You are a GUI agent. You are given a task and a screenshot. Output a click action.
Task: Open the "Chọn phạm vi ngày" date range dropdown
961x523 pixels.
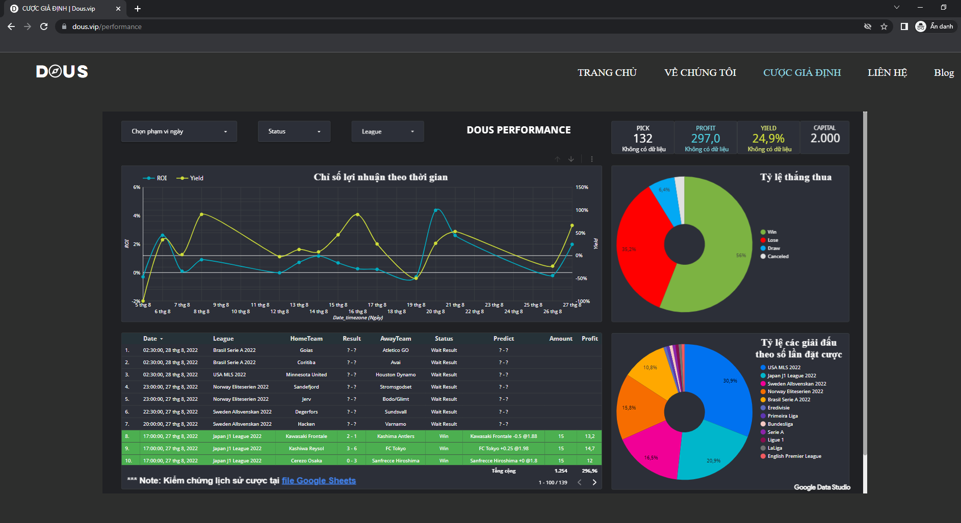(x=179, y=131)
